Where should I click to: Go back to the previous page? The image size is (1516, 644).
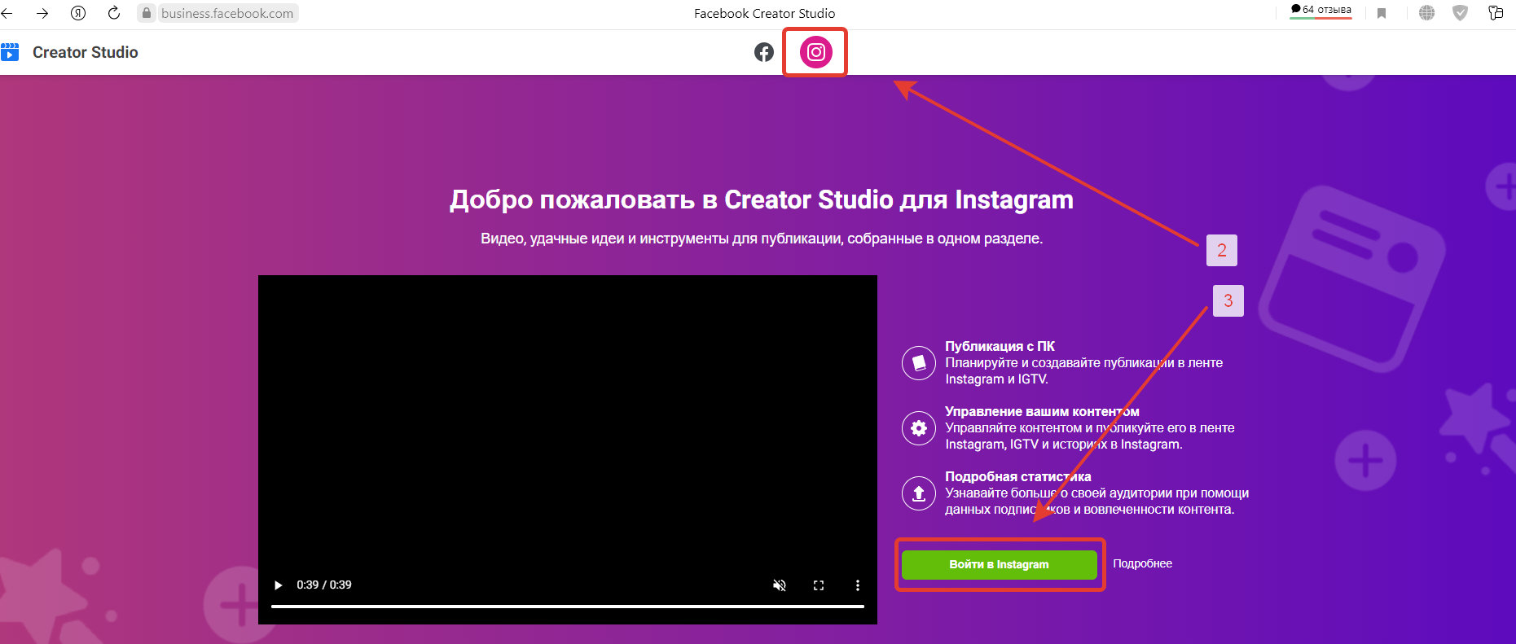pyautogui.click(x=7, y=13)
